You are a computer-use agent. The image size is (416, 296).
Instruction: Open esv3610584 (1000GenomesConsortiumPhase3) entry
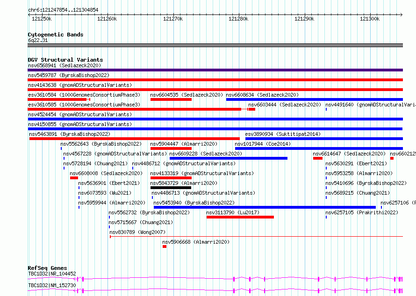click(84, 95)
